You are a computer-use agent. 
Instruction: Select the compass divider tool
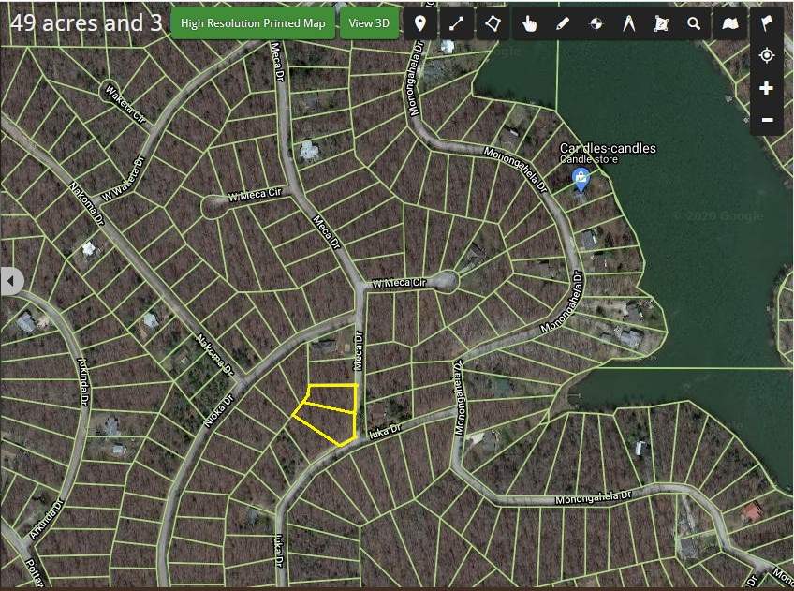(x=628, y=24)
